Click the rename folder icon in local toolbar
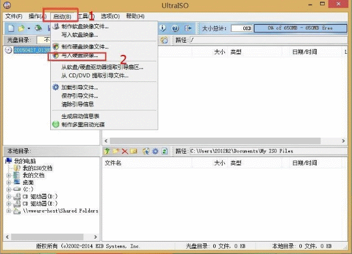 [133, 151]
